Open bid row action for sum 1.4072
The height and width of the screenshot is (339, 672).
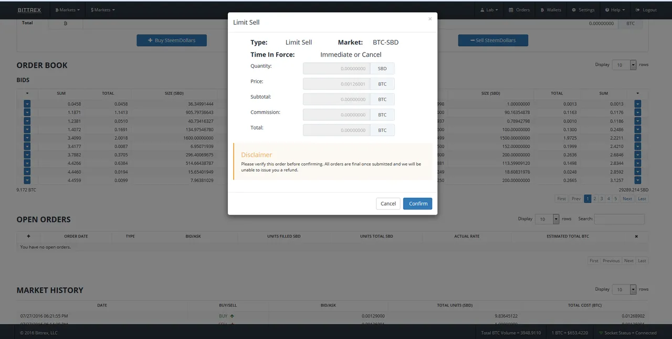27,129
